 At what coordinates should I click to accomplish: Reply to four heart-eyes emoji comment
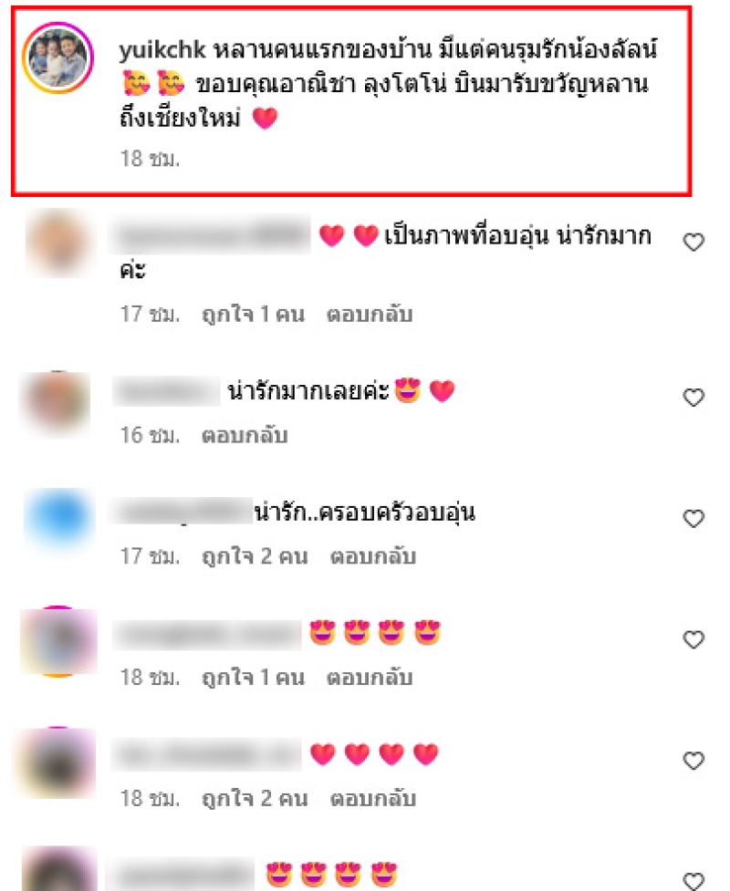click(x=370, y=678)
